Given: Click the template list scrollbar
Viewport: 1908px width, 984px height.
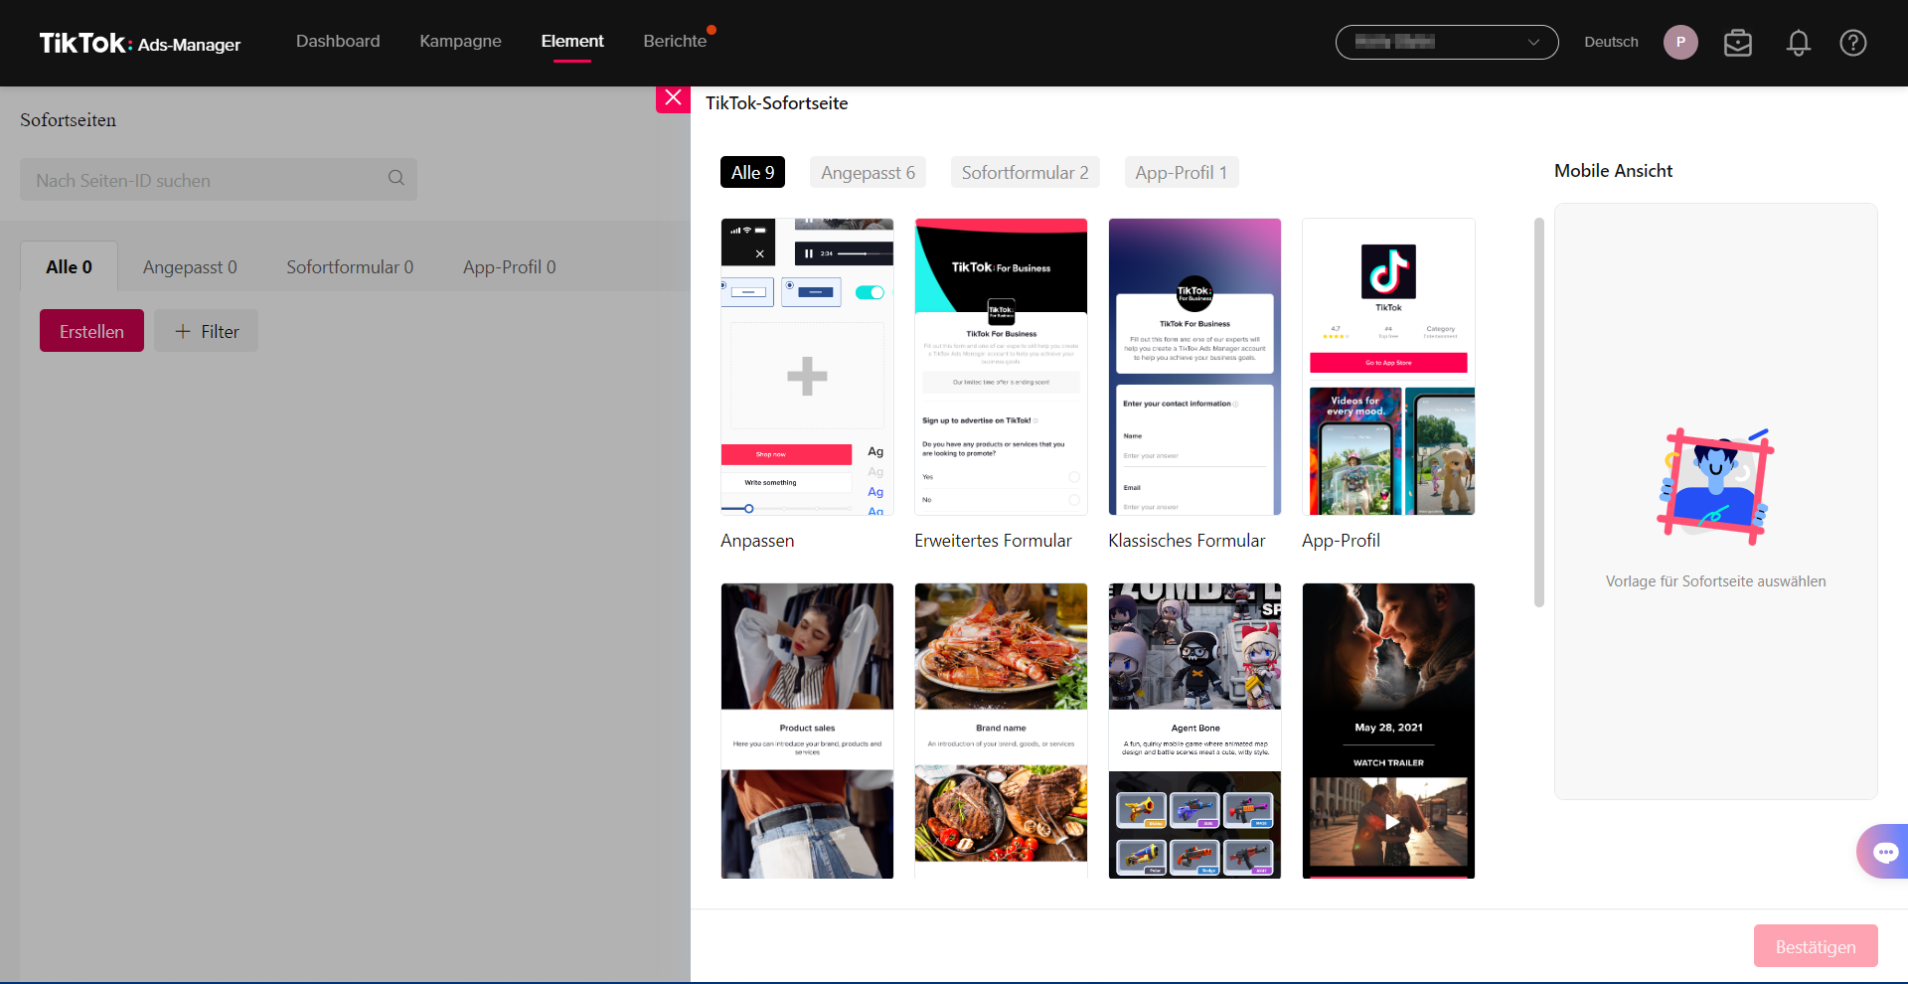Looking at the screenshot, I should tap(1538, 412).
